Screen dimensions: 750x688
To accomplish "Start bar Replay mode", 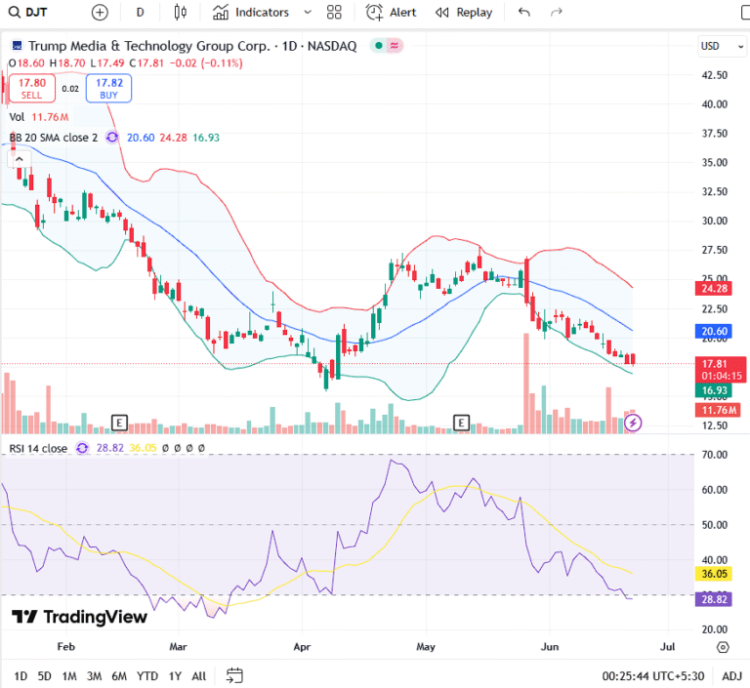I will click(464, 13).
